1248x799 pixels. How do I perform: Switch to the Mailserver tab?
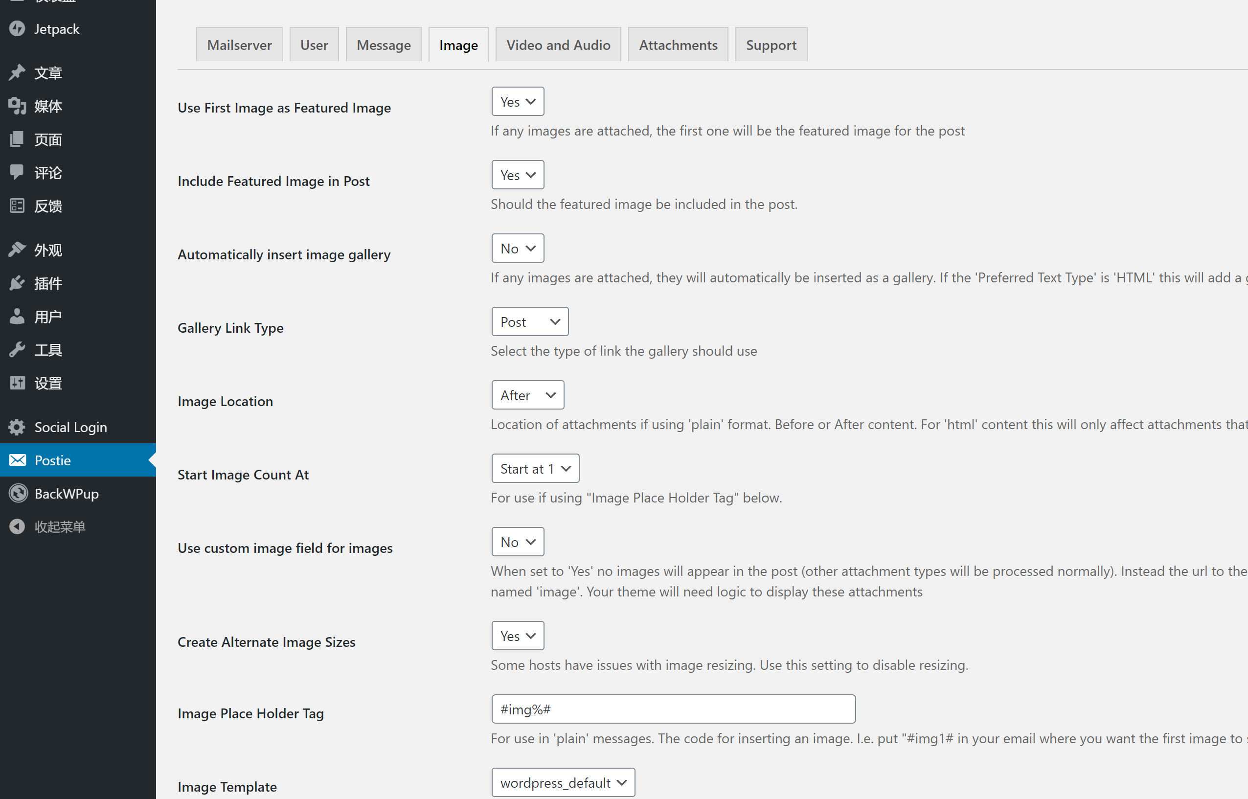tap(239, 45)
